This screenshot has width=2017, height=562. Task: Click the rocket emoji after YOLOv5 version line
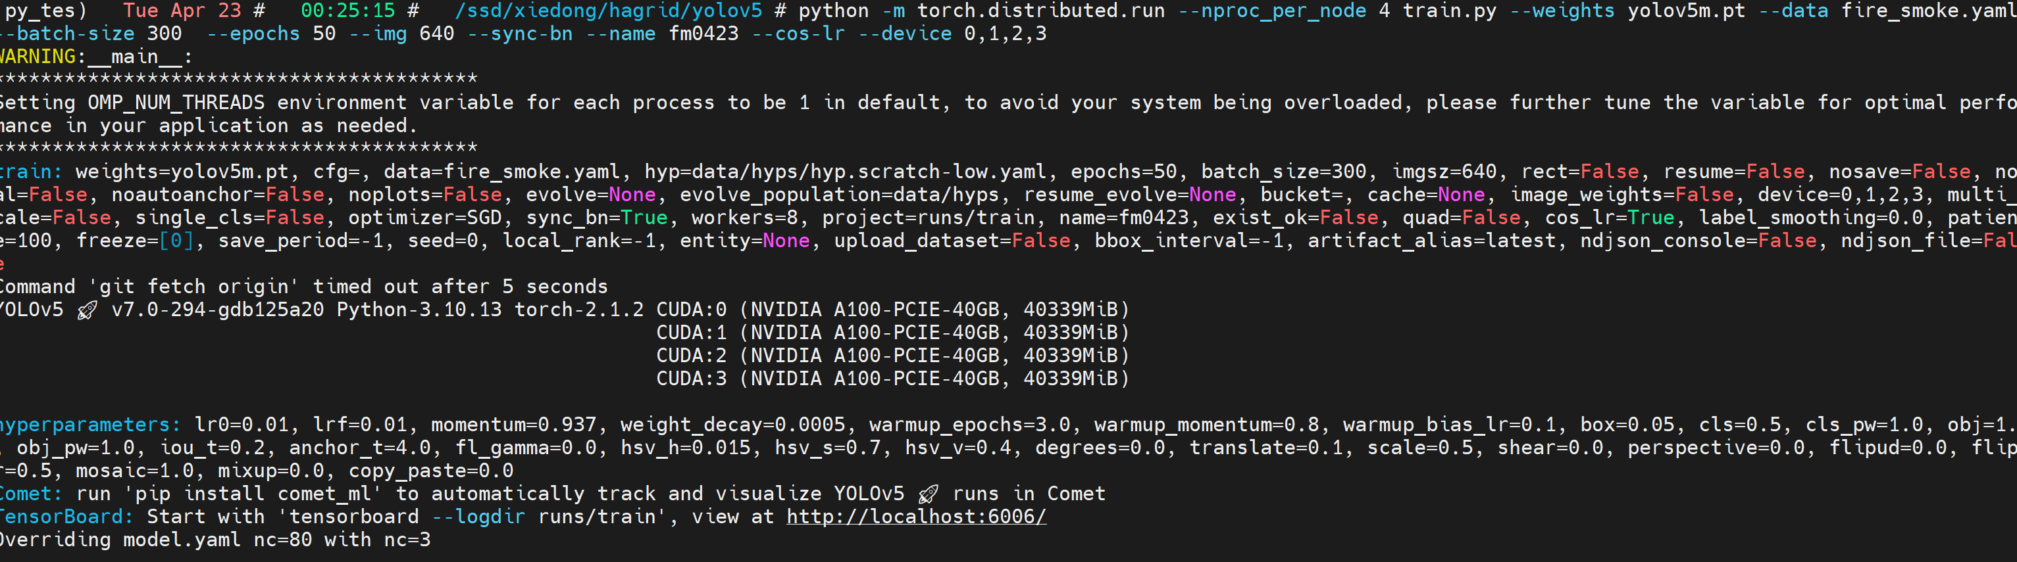(x=88, y=310)
